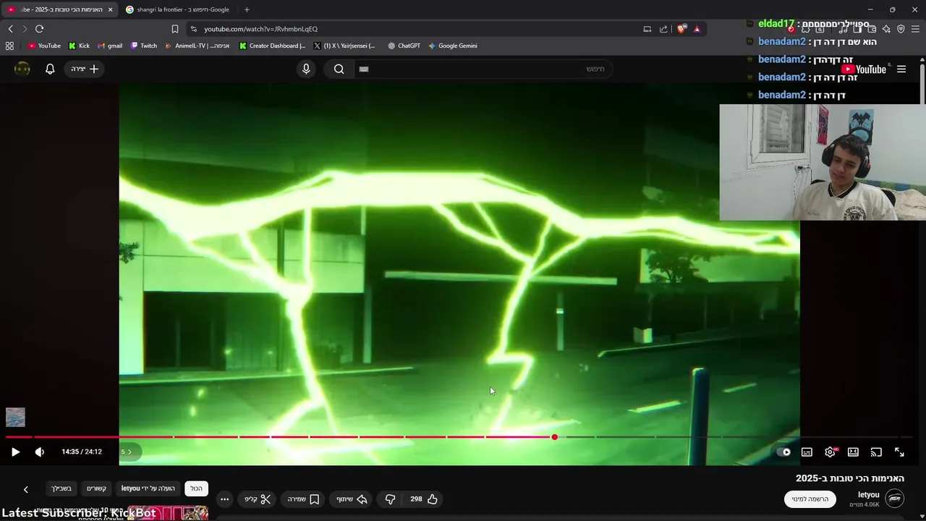Open the gmail bookmark
The width and height of the screenshot is (926, 521).
point(110,46)
